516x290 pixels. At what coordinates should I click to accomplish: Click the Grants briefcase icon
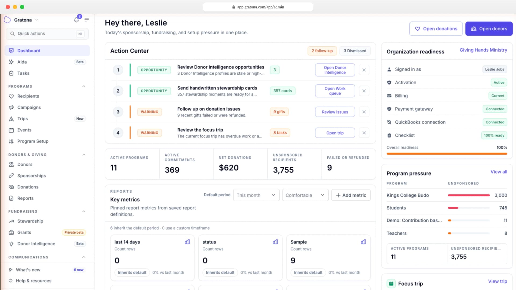[11, 233]
